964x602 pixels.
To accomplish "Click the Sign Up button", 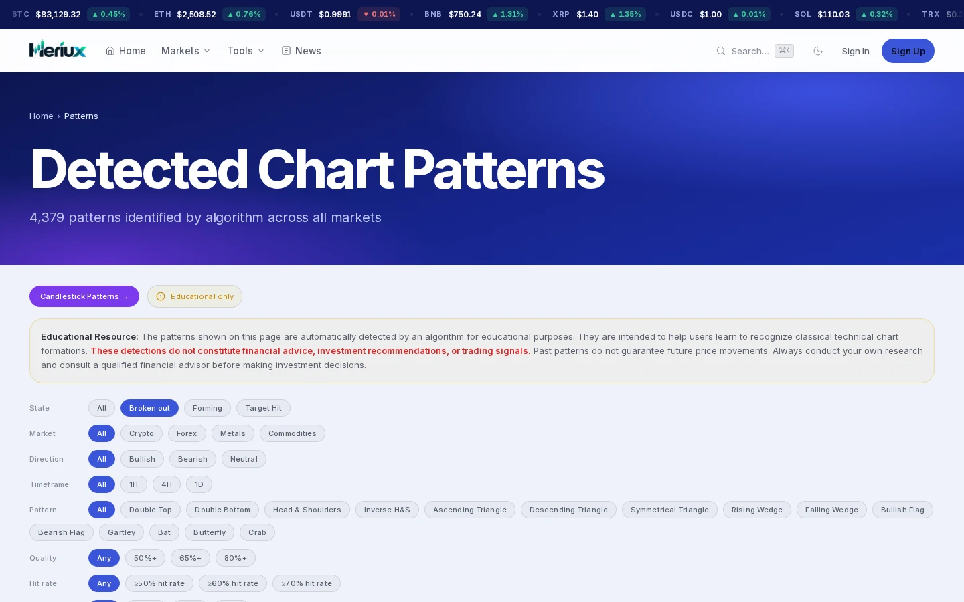I will point(908,51).
